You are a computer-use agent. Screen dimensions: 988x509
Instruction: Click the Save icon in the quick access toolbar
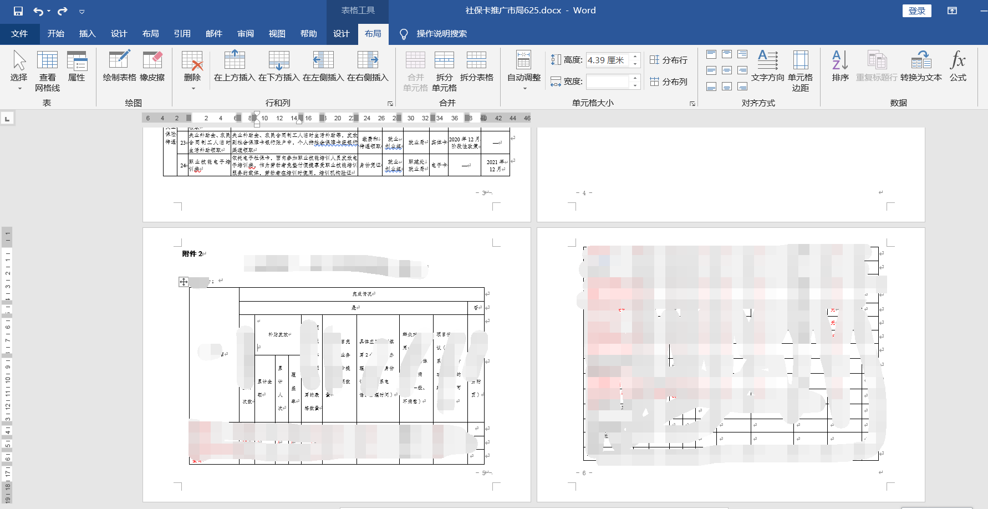(18, 11)
